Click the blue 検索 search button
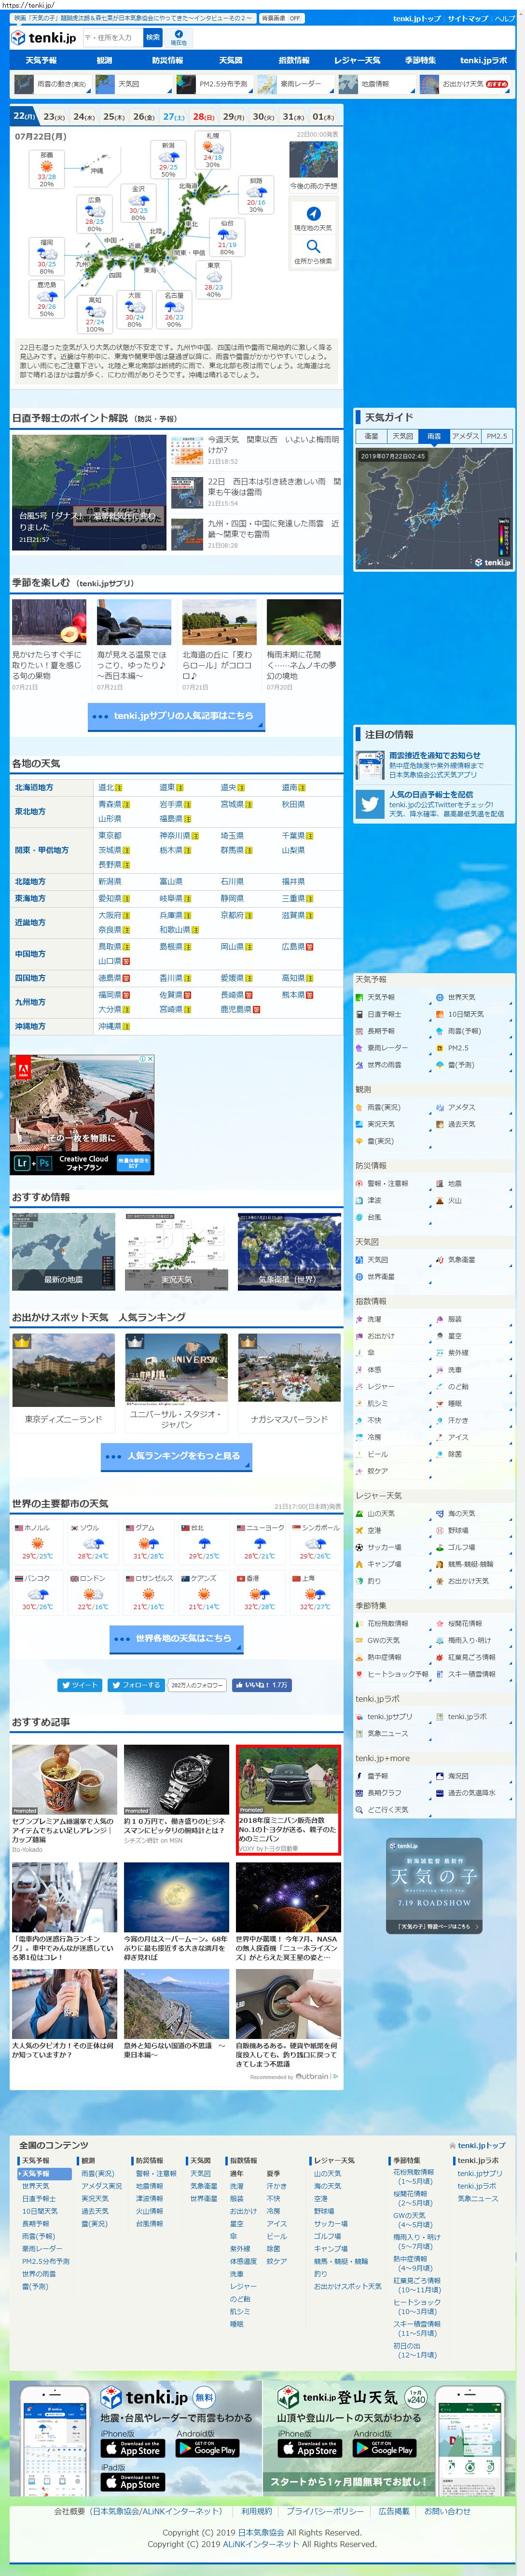The width and height of the screenshot is (525, 2576). 152,37
